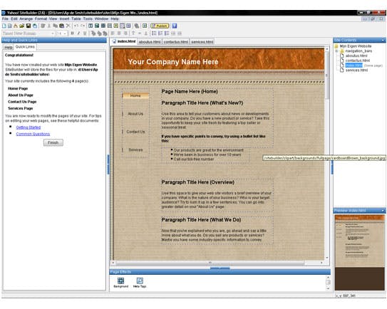Toggle Italic formatting

(78, 33)
